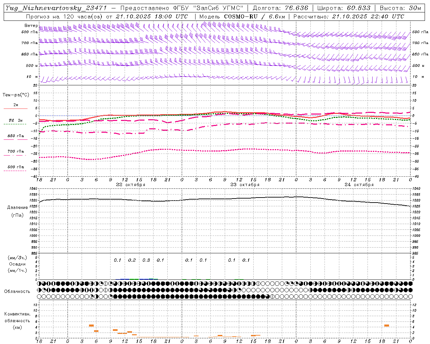430x344 pixels.
Task: Click the Рассчитано: 21.10.2025 22:40 UTC text
Action: (x=349, y=16)
